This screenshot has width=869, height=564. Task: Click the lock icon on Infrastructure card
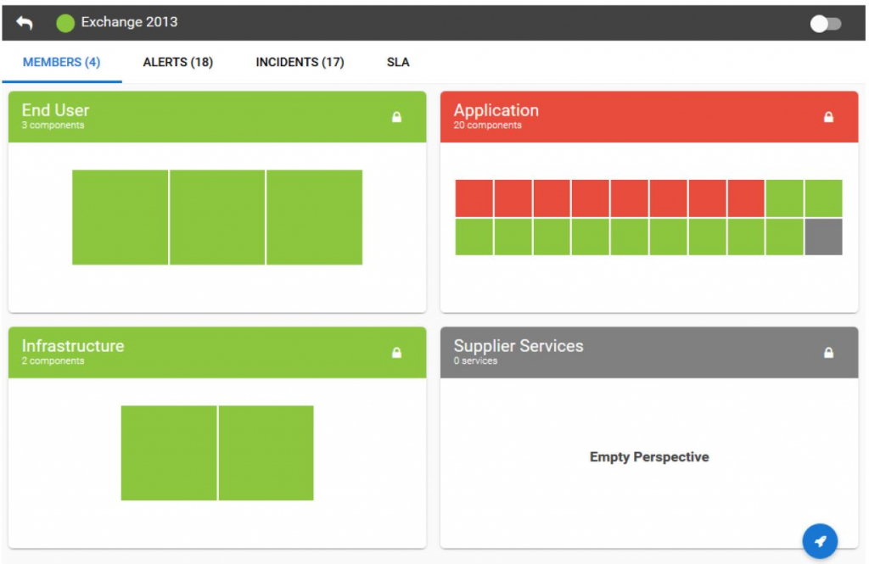click(x=397, y=352)
